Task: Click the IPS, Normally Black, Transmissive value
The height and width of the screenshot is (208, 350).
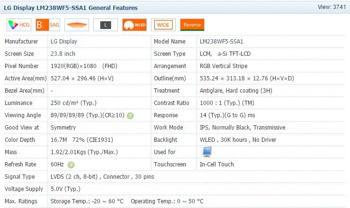Action: coord(242,127)
